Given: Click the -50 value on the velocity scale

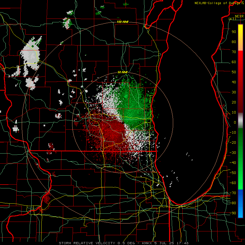Looking at the screenshot, I should pos(233,173).
